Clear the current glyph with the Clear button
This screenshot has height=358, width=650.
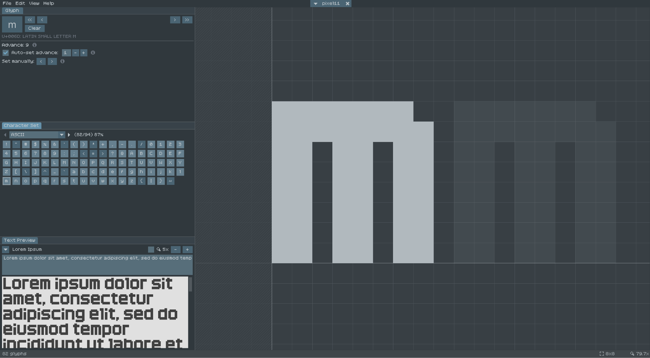(x=35, y=28)
